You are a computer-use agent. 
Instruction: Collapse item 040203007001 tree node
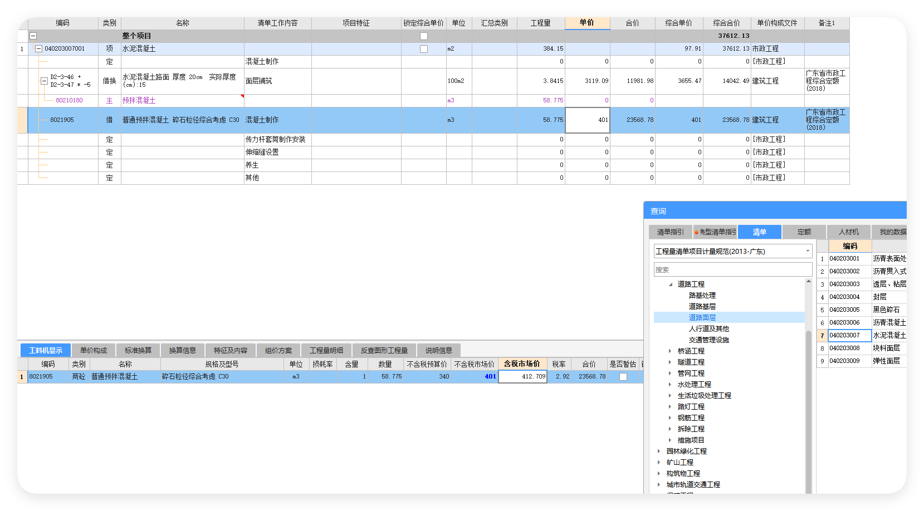point(38,49)
